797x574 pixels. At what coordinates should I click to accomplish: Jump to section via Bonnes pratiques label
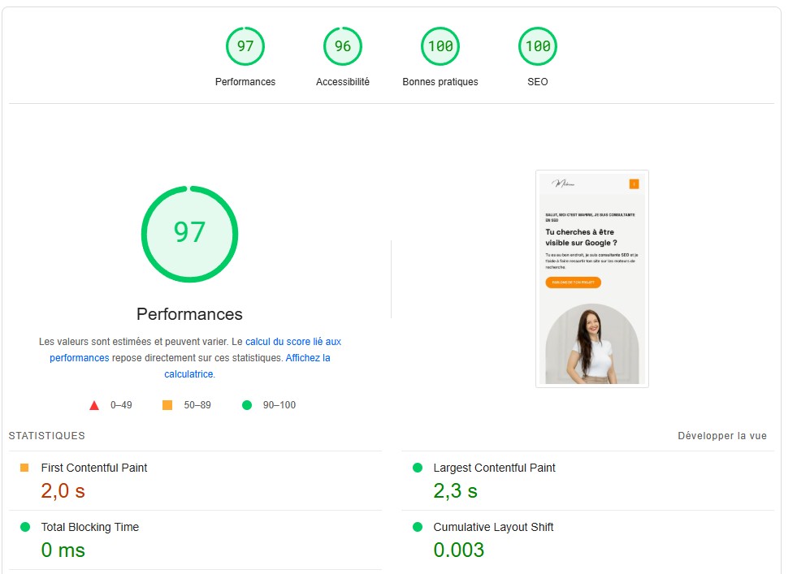(x=440, y=82)
